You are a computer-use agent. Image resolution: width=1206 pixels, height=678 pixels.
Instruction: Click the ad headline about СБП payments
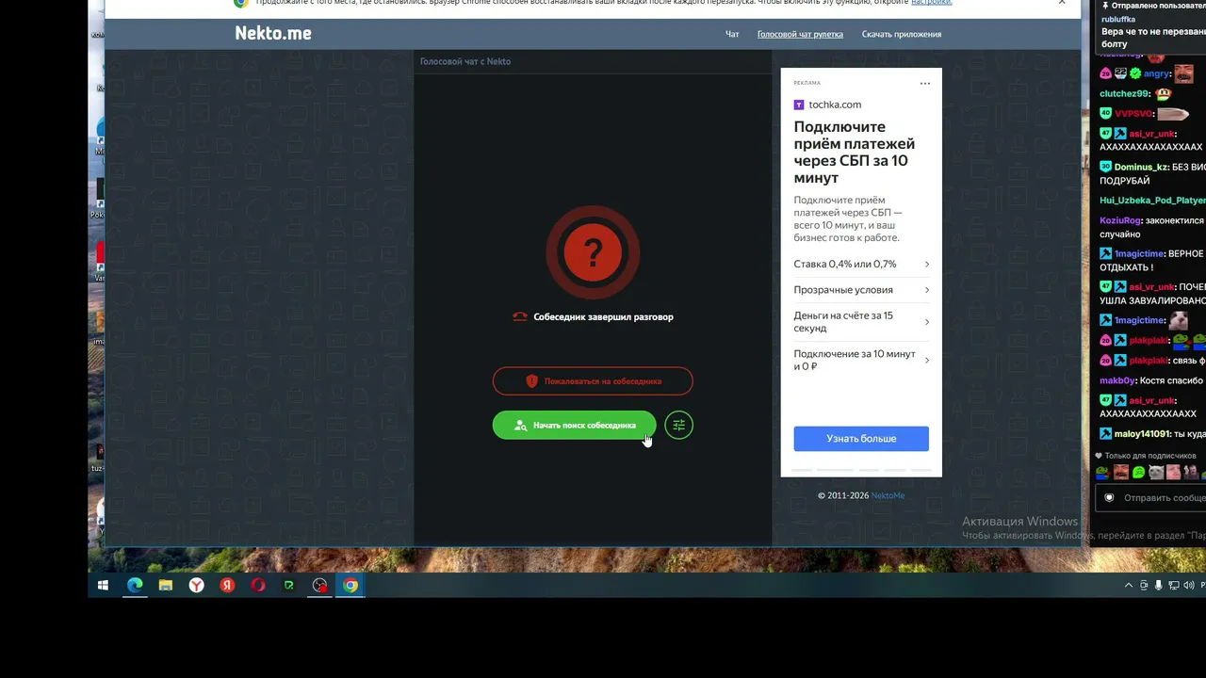pyautogui.click(x=855, y=153)
